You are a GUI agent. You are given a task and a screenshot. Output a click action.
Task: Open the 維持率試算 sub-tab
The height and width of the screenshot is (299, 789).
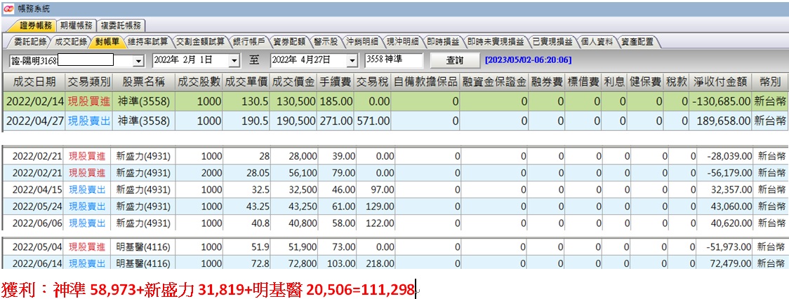click(x=148, y=41)
